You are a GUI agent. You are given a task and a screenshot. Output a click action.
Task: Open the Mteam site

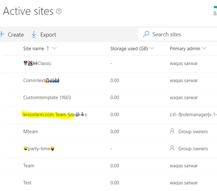[x=31, y=131]
